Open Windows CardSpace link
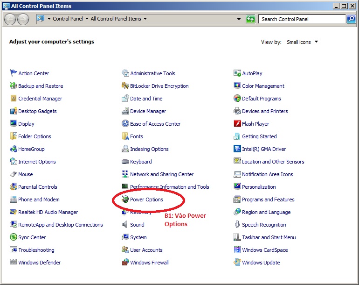The image size is (359, 285). pyautogui.click(x=265, y=250)
